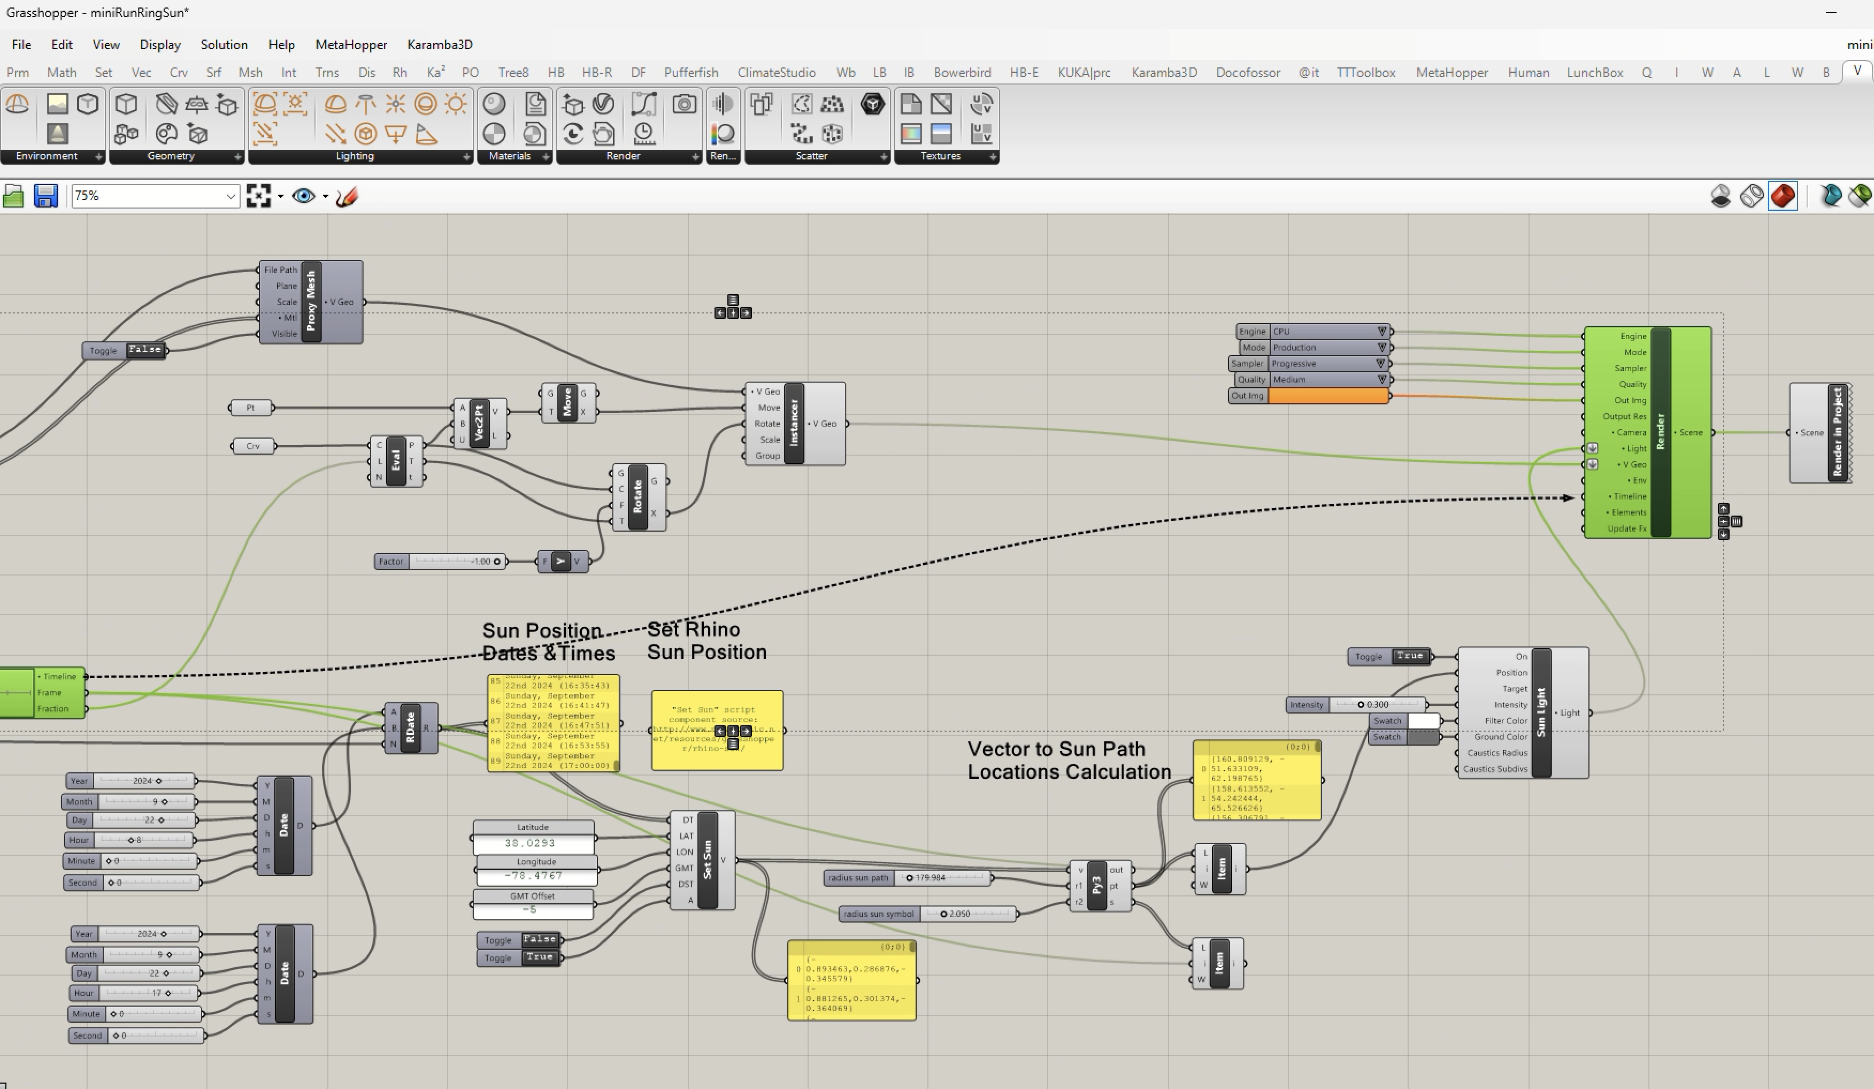Image resolution: width=1874 pixels, height=1089 pixels.
Task: Select the Sun Light icon in Lighting
Action: [x=456, y=104]
